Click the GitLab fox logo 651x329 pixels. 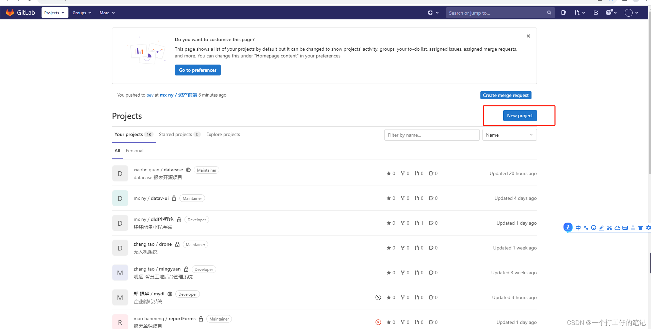[x=10, y=13]
